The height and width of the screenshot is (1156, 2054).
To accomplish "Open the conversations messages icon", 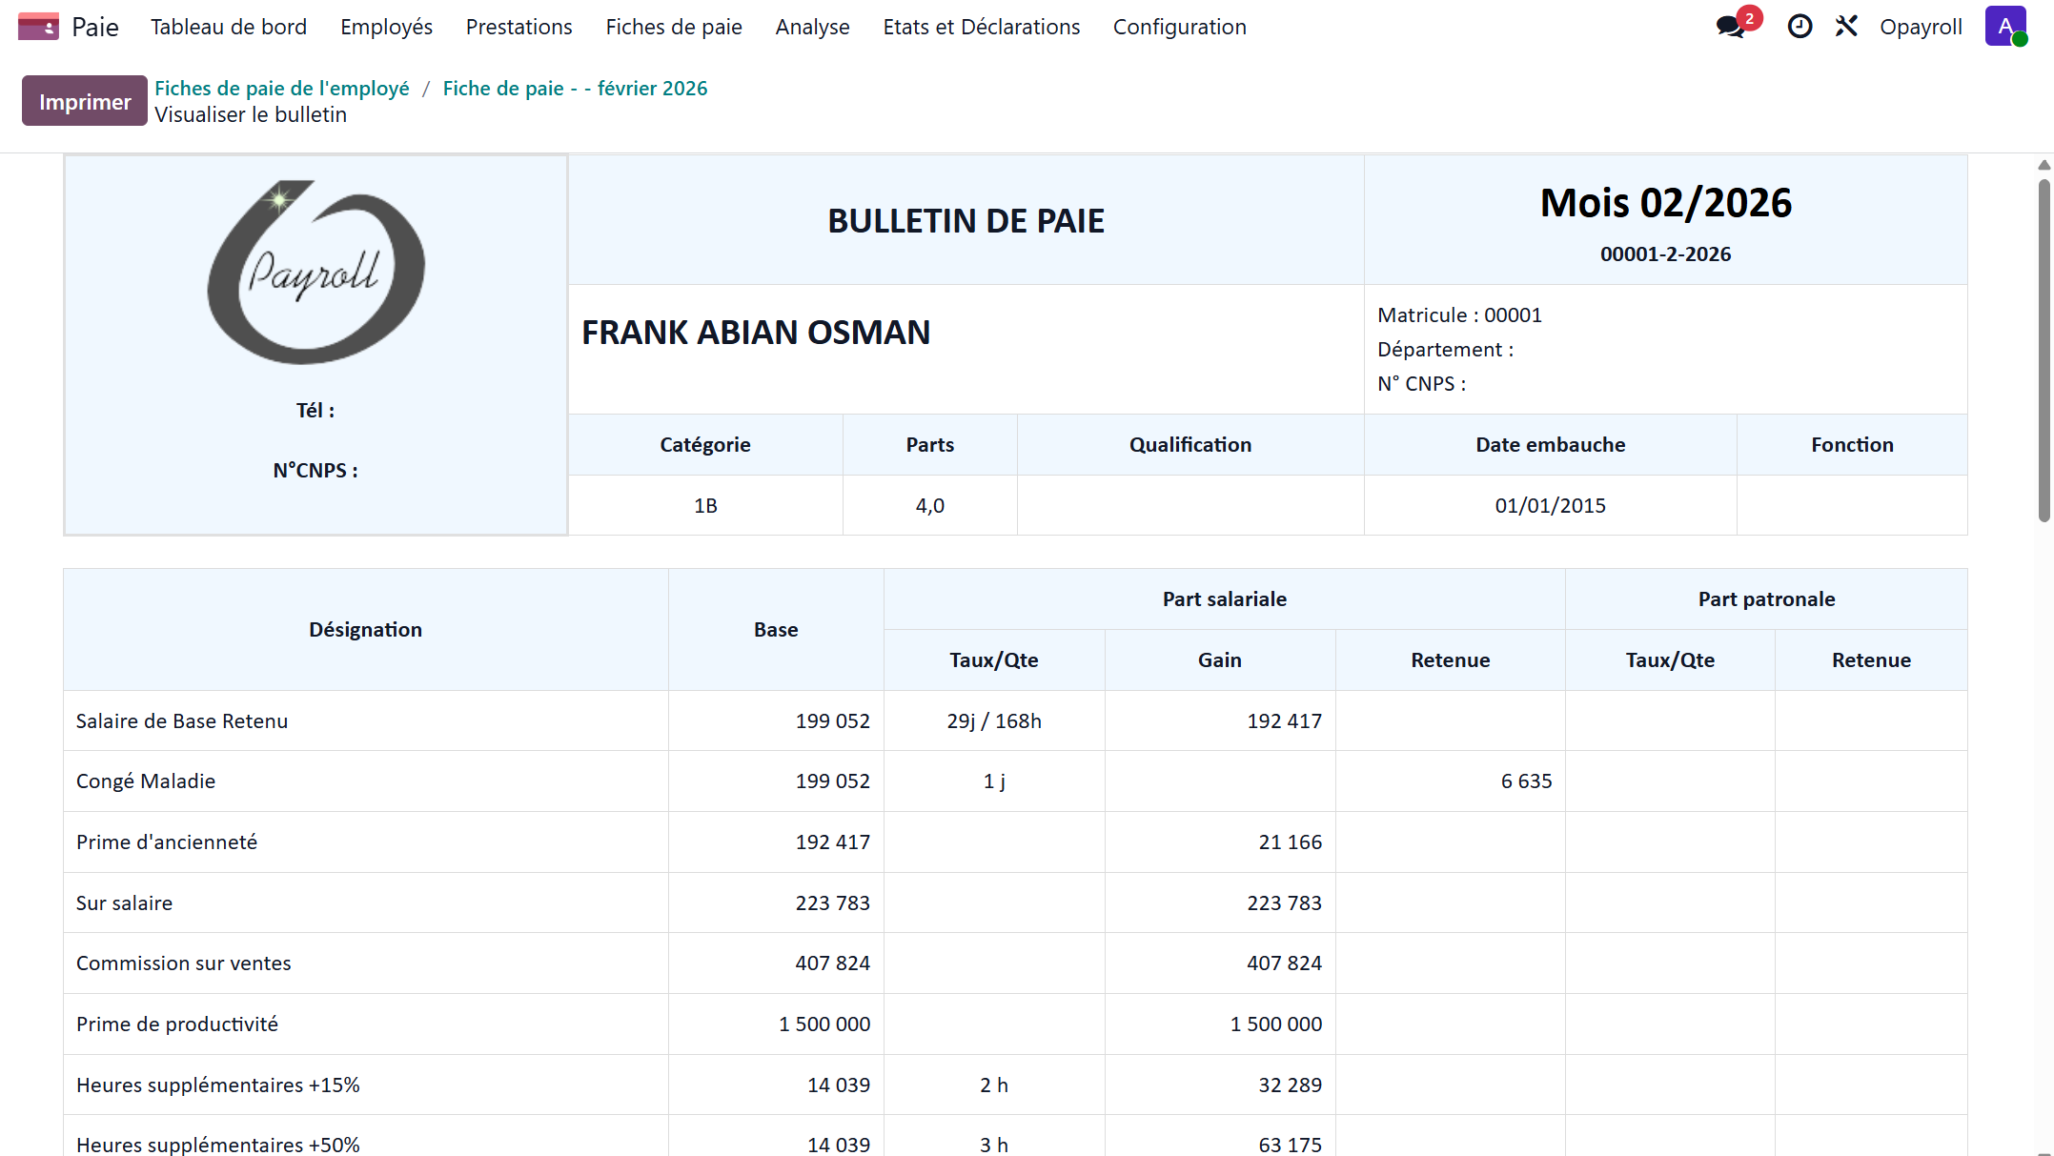I will (1732, 27).
